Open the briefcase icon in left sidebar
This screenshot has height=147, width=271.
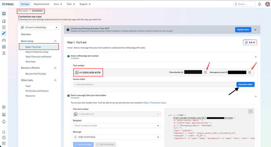click(4, 40)
